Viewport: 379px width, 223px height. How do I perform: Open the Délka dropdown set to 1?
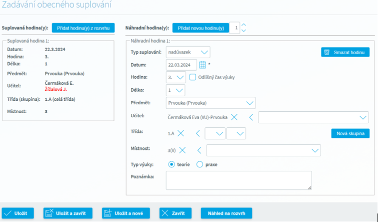coord(175,90)
